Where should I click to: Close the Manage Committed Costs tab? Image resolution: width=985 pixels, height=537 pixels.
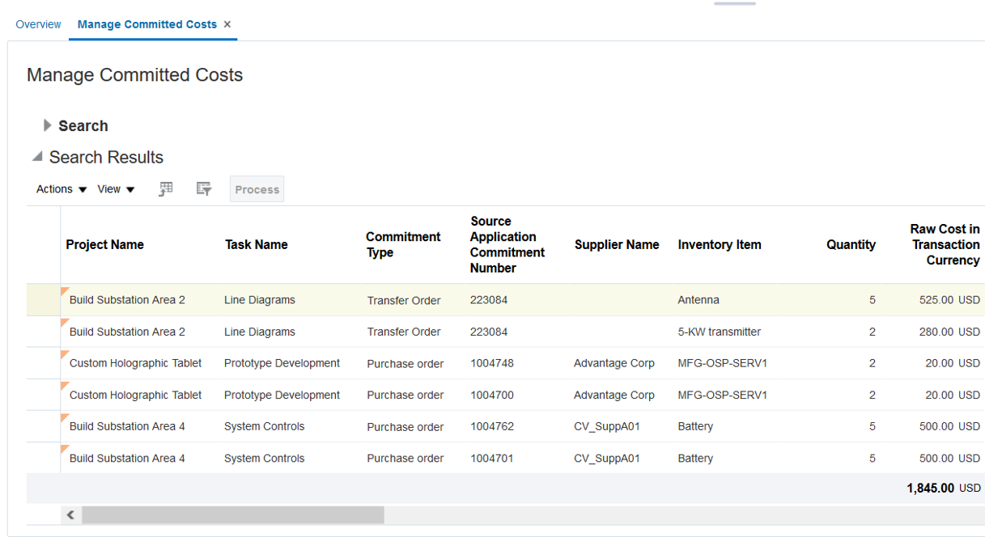(227, 24)
